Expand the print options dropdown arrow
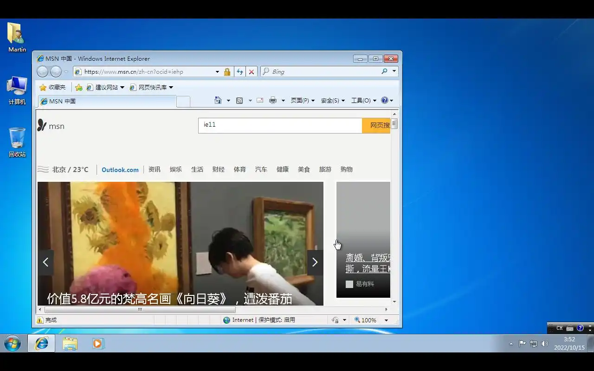This screenshot has height=371, width=594. click(x=283, y=101)
